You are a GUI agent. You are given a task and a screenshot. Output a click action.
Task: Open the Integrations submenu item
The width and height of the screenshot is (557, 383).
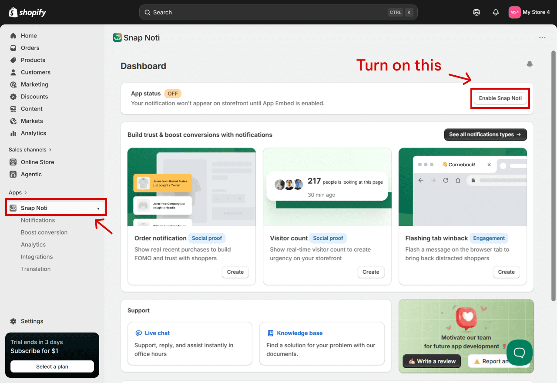[x=37, y=257]
